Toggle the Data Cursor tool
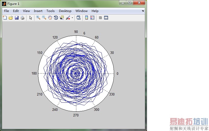Screen dimensions: 209x131 [62, 18]
